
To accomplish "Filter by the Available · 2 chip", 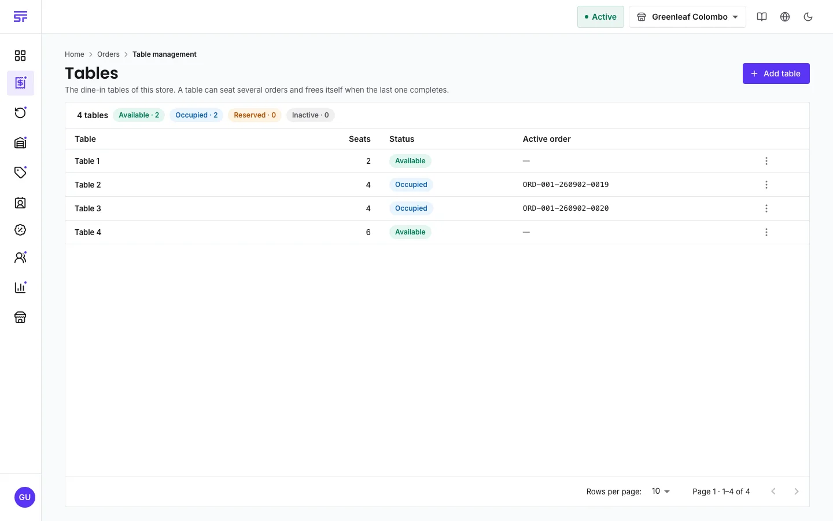I will (x=139, y=115).
